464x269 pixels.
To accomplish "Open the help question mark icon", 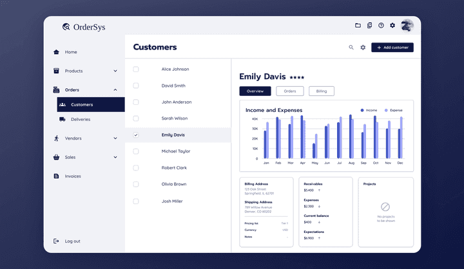I will [381, 26].
